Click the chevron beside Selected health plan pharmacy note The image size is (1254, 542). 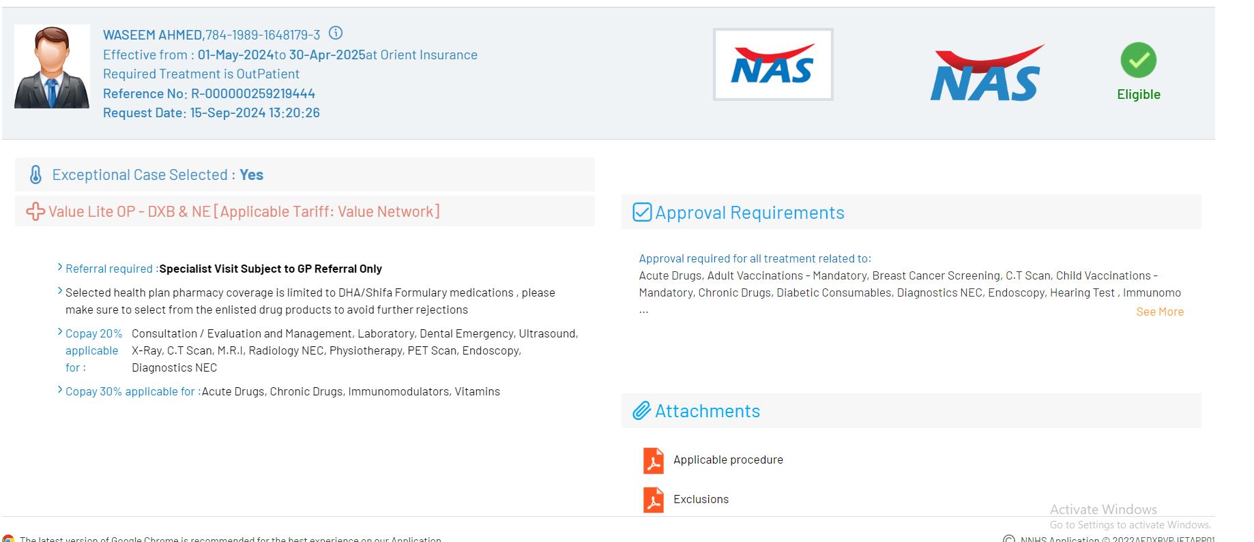[60, 291]
